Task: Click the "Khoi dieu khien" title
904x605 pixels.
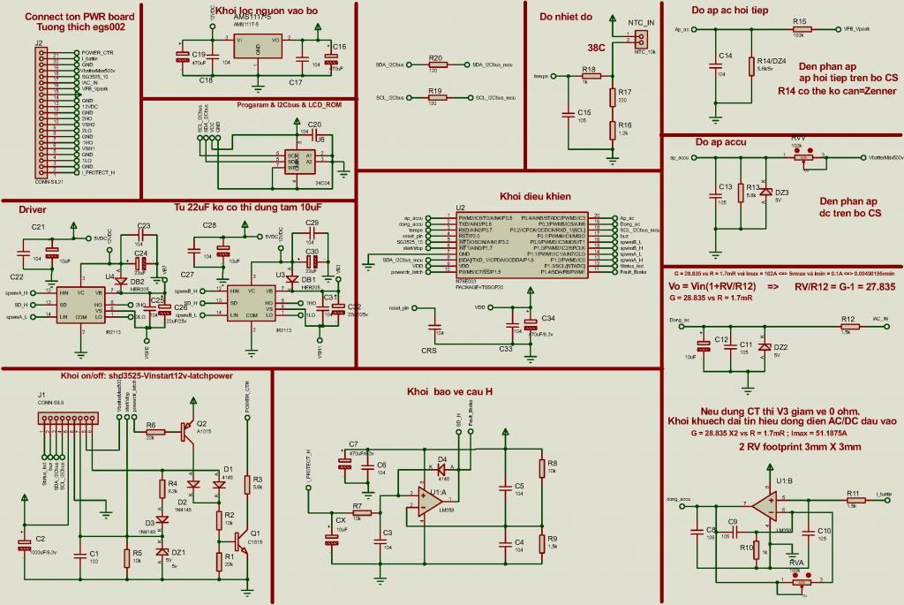Action: [x=535, y=196]
